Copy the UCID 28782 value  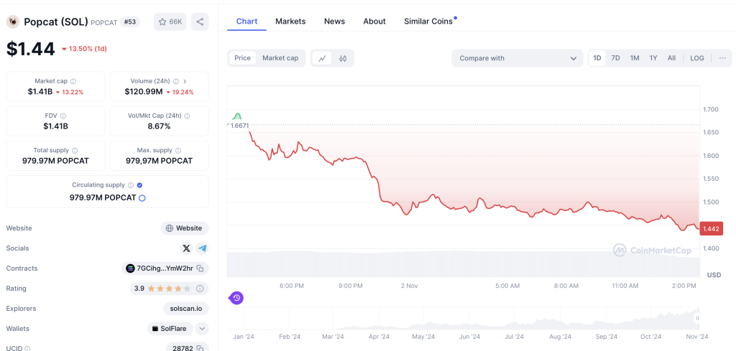[x=200, y=348]
